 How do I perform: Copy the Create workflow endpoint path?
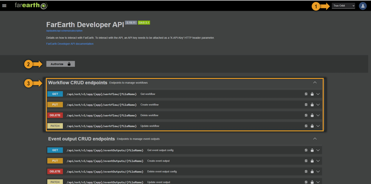pos(306,105)
